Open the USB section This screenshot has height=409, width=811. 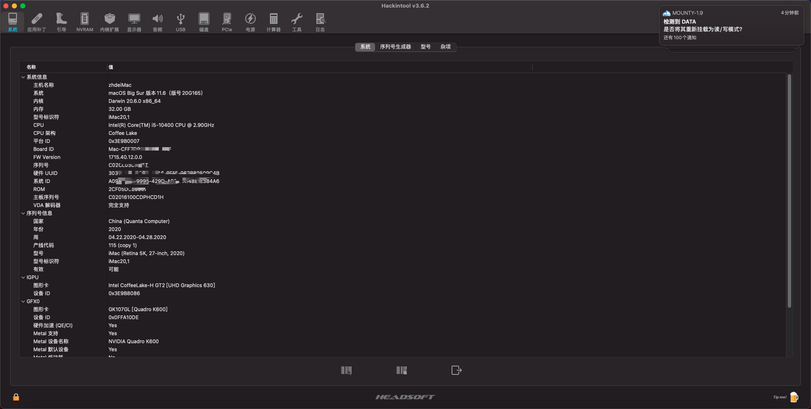pyautogui.click(x=181, y=22)
